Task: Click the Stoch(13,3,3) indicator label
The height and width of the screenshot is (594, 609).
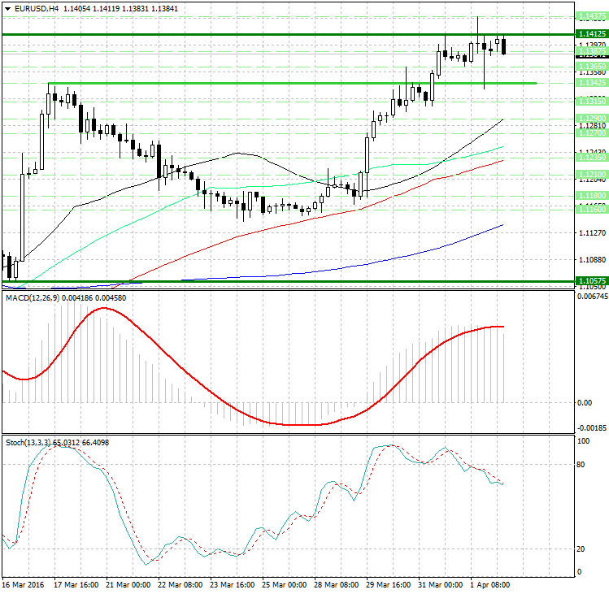Action: click(28, 443)
